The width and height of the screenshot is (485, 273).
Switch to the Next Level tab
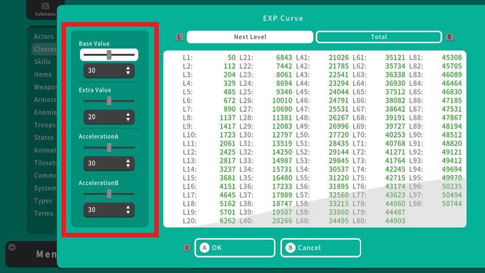[250, 37]
